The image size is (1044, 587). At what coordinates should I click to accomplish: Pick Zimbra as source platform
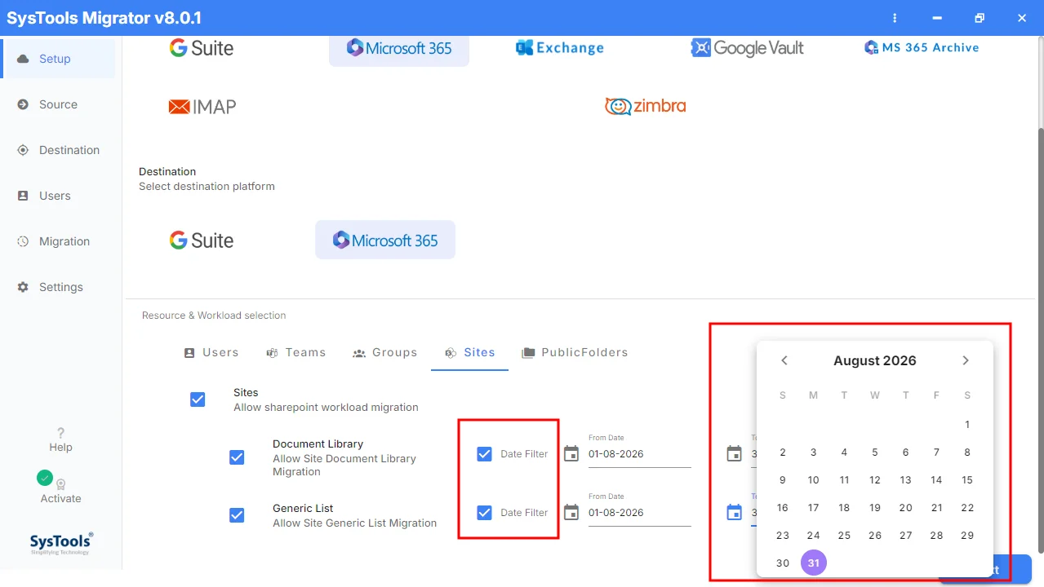(x=645, y=106)
